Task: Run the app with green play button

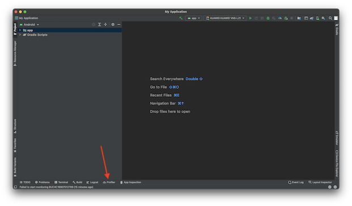Action: (x=251, y=18)
